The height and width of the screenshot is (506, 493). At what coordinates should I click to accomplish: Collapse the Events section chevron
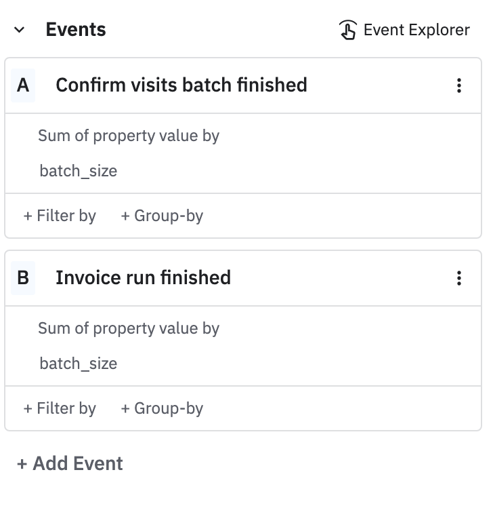pos(20,30)
